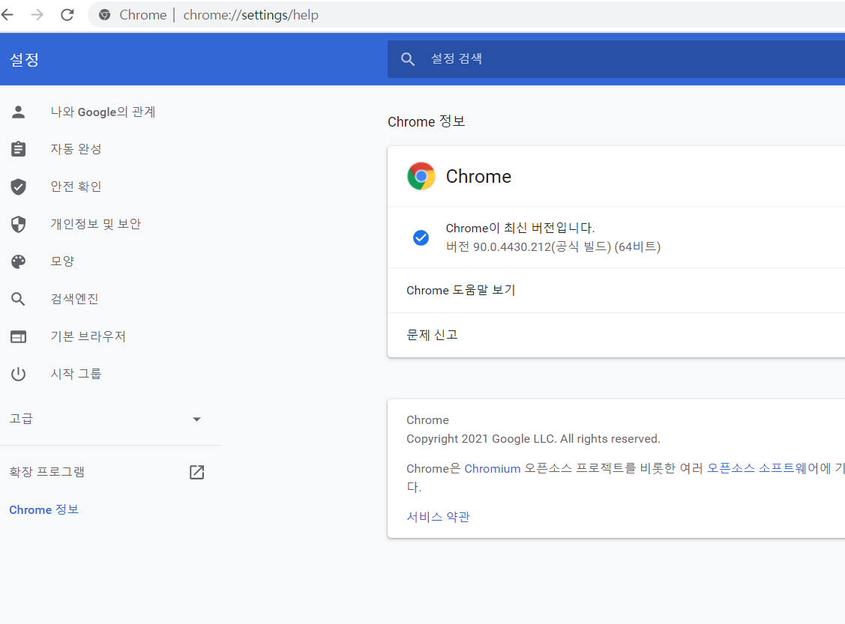Click the shield icon for 개인정보 및 보안
845x624 pixels.
click(x=18, y=224)
